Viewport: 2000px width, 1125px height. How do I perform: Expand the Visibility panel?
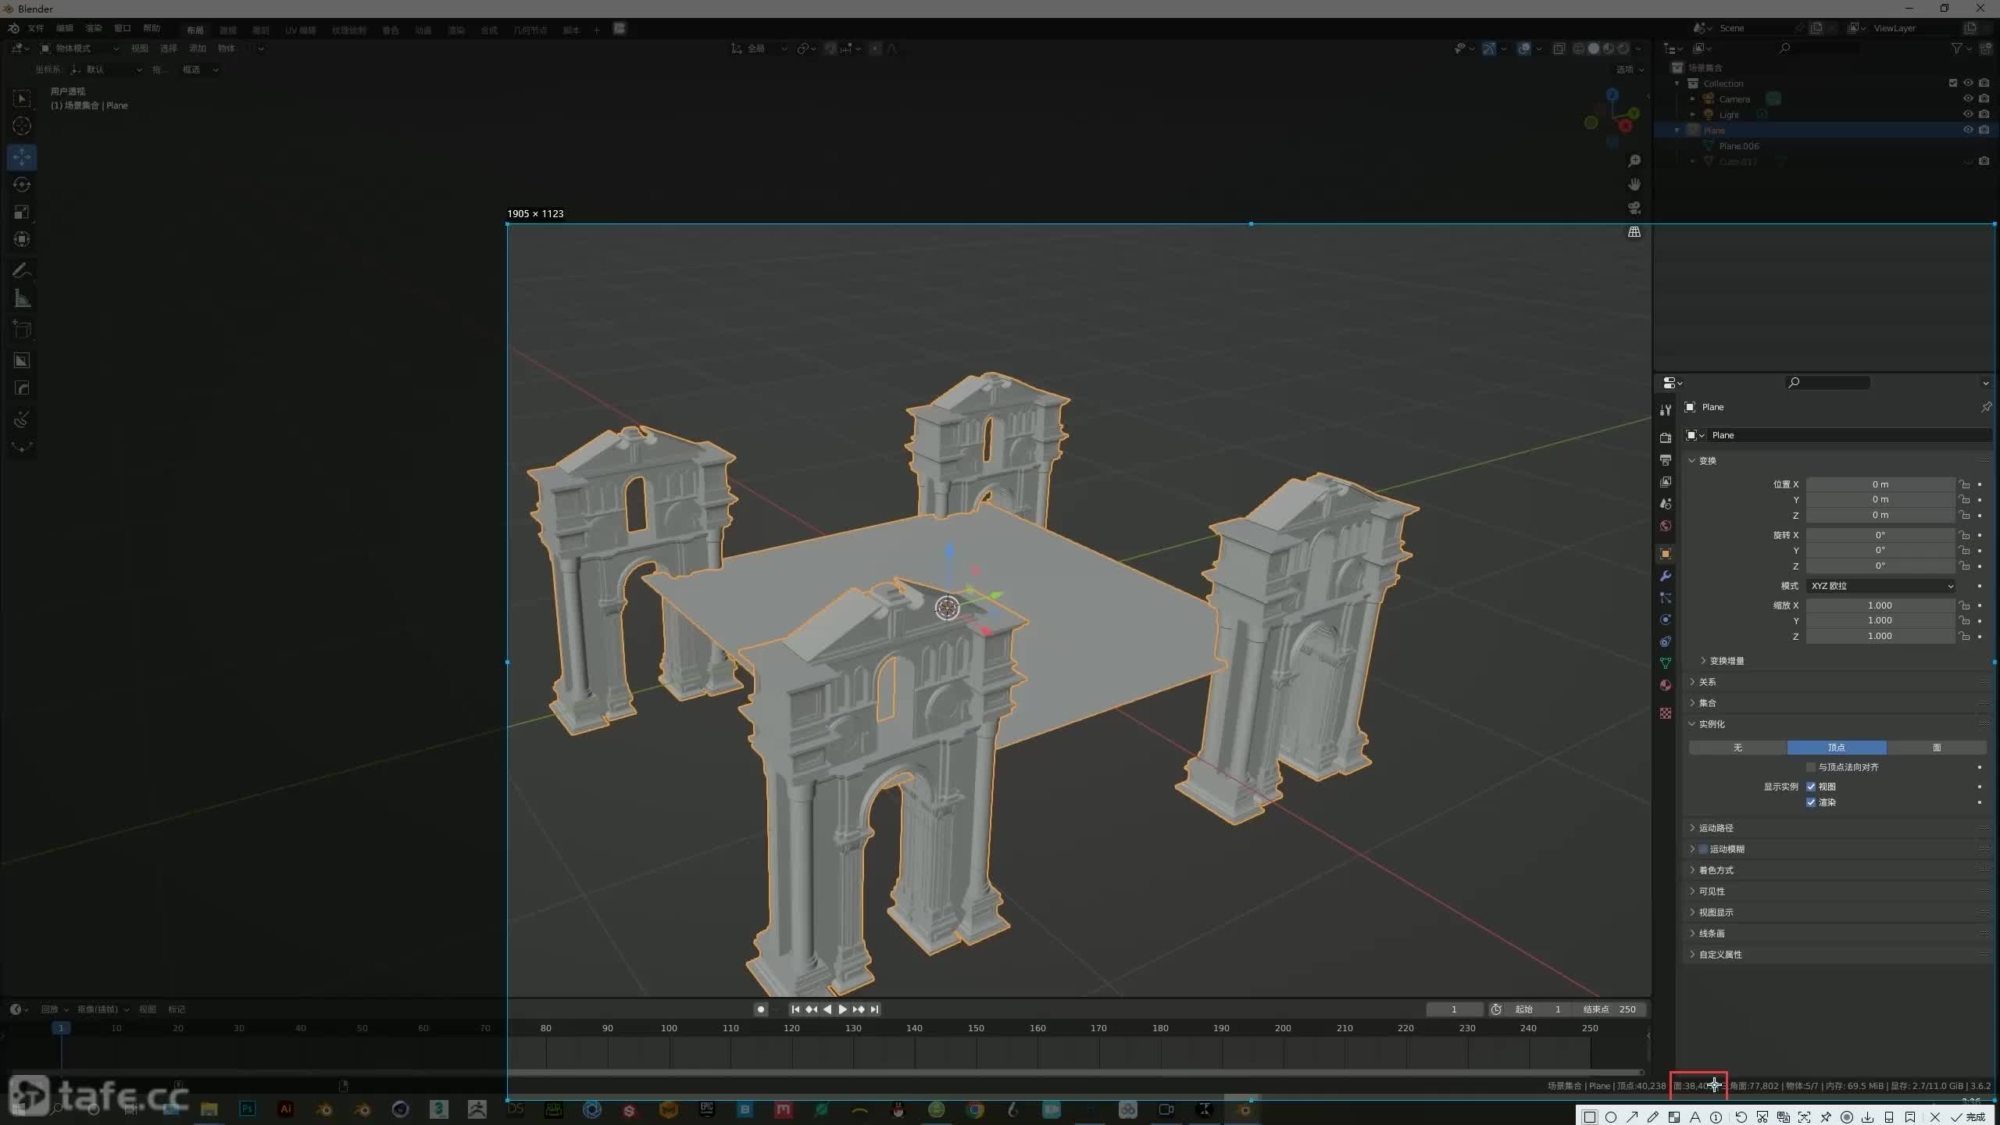point(1707,891)
